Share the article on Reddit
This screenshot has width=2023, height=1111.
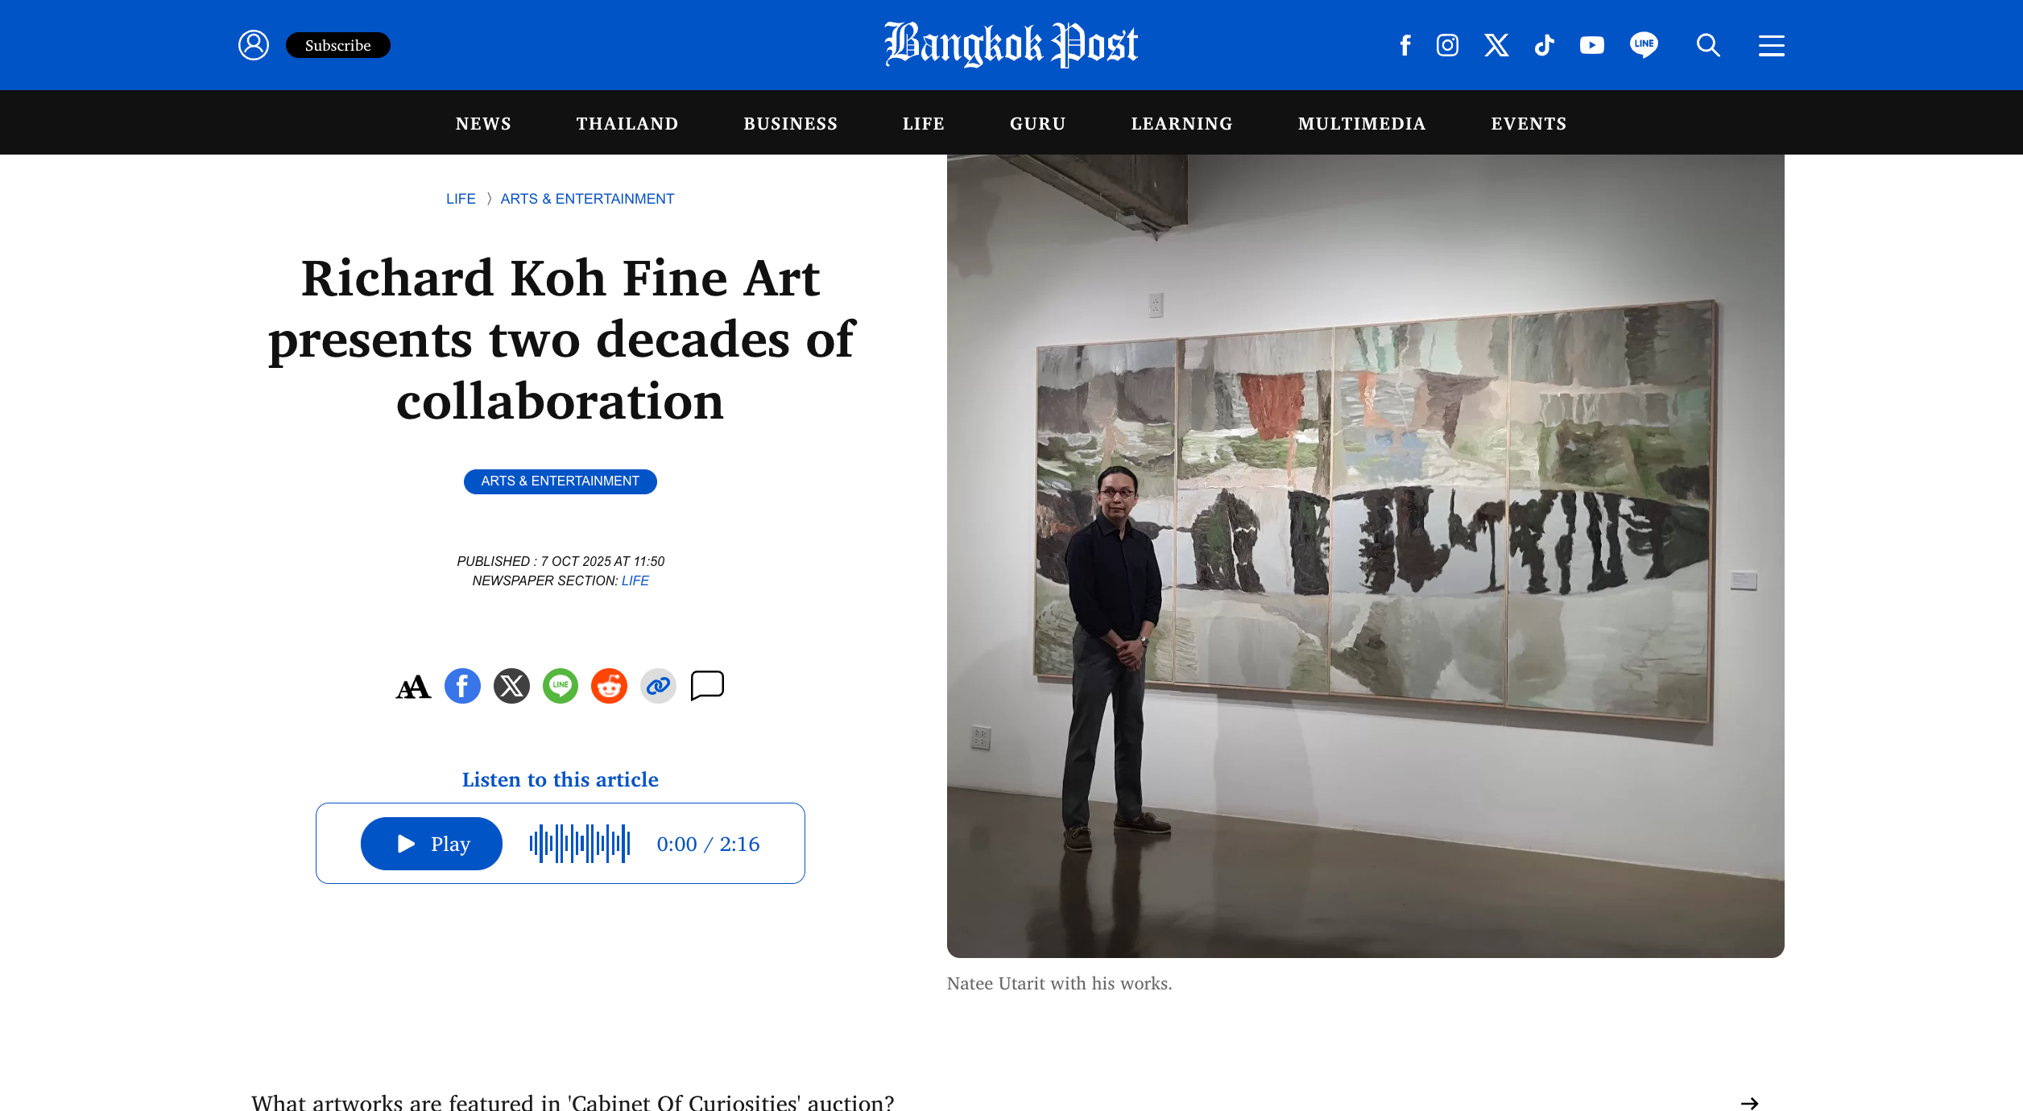609,685
